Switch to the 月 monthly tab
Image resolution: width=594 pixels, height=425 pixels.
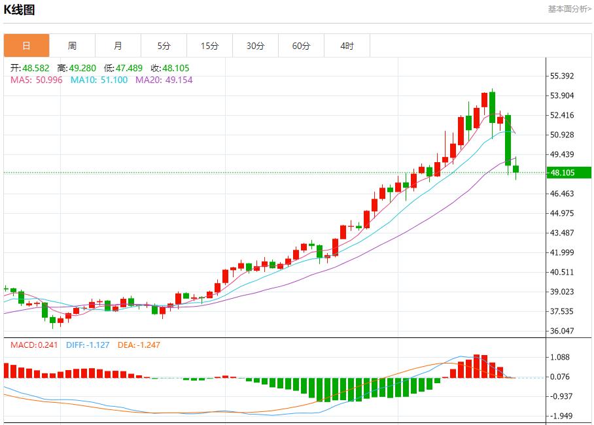pyautogui.click(x=118, y=46)
